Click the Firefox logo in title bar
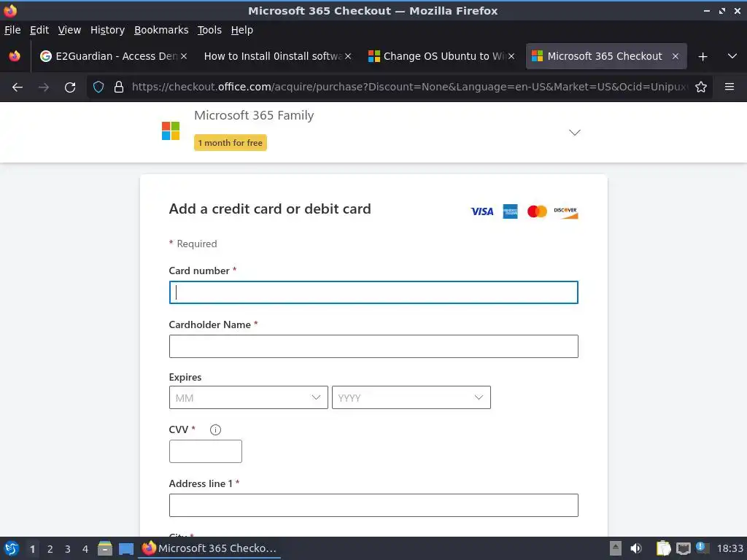This screenshot has width=747, height=560. [x=10, y=10]
